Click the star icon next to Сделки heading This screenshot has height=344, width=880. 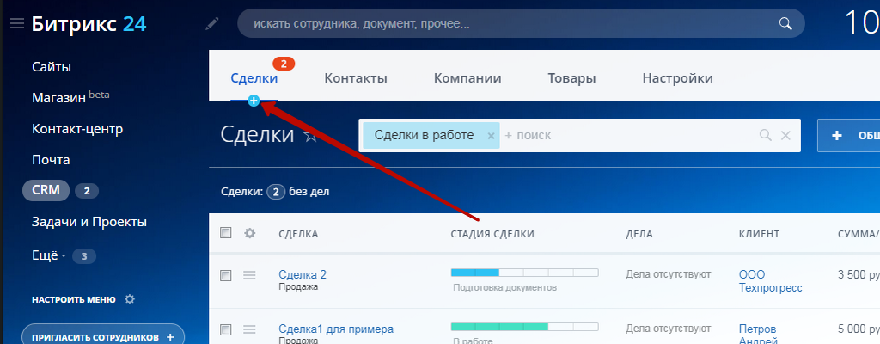pyautogui.click(x=310, y=136)
